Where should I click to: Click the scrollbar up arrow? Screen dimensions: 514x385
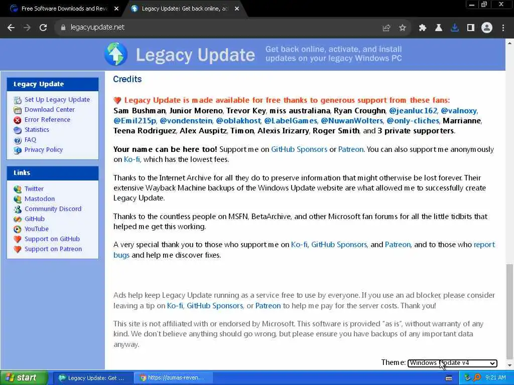(509, 43)
